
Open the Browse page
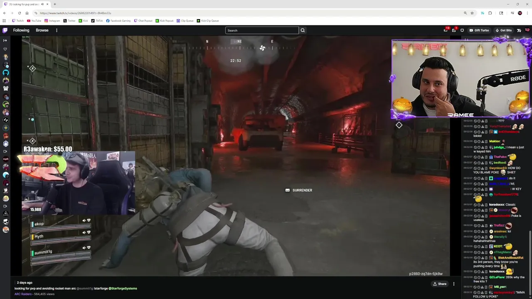pyautogui.click(x=42, y=30)
